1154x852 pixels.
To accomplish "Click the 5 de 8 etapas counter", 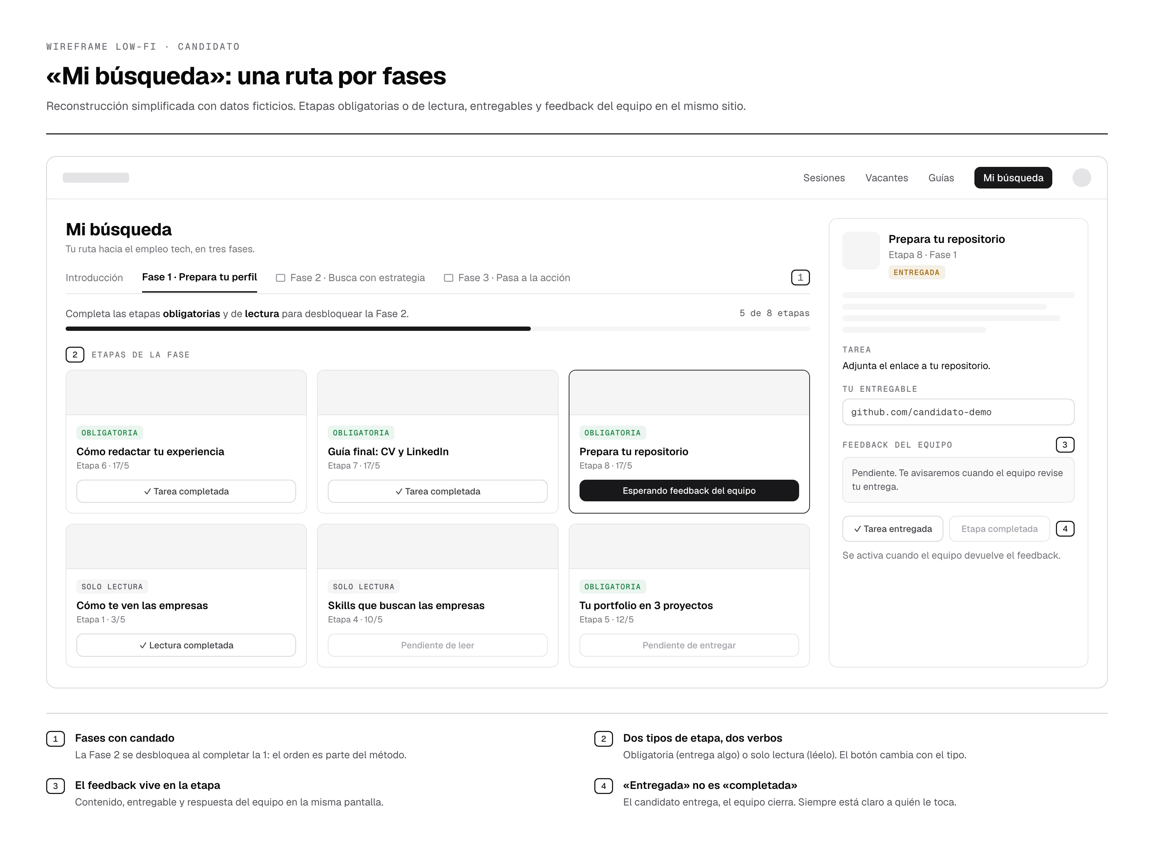I will click(x=774, y=313).
